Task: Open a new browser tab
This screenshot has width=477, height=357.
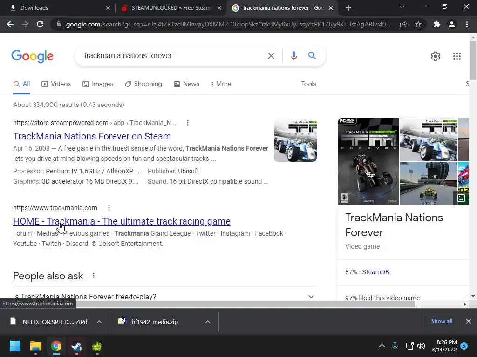Action: [x=348, y=8]
